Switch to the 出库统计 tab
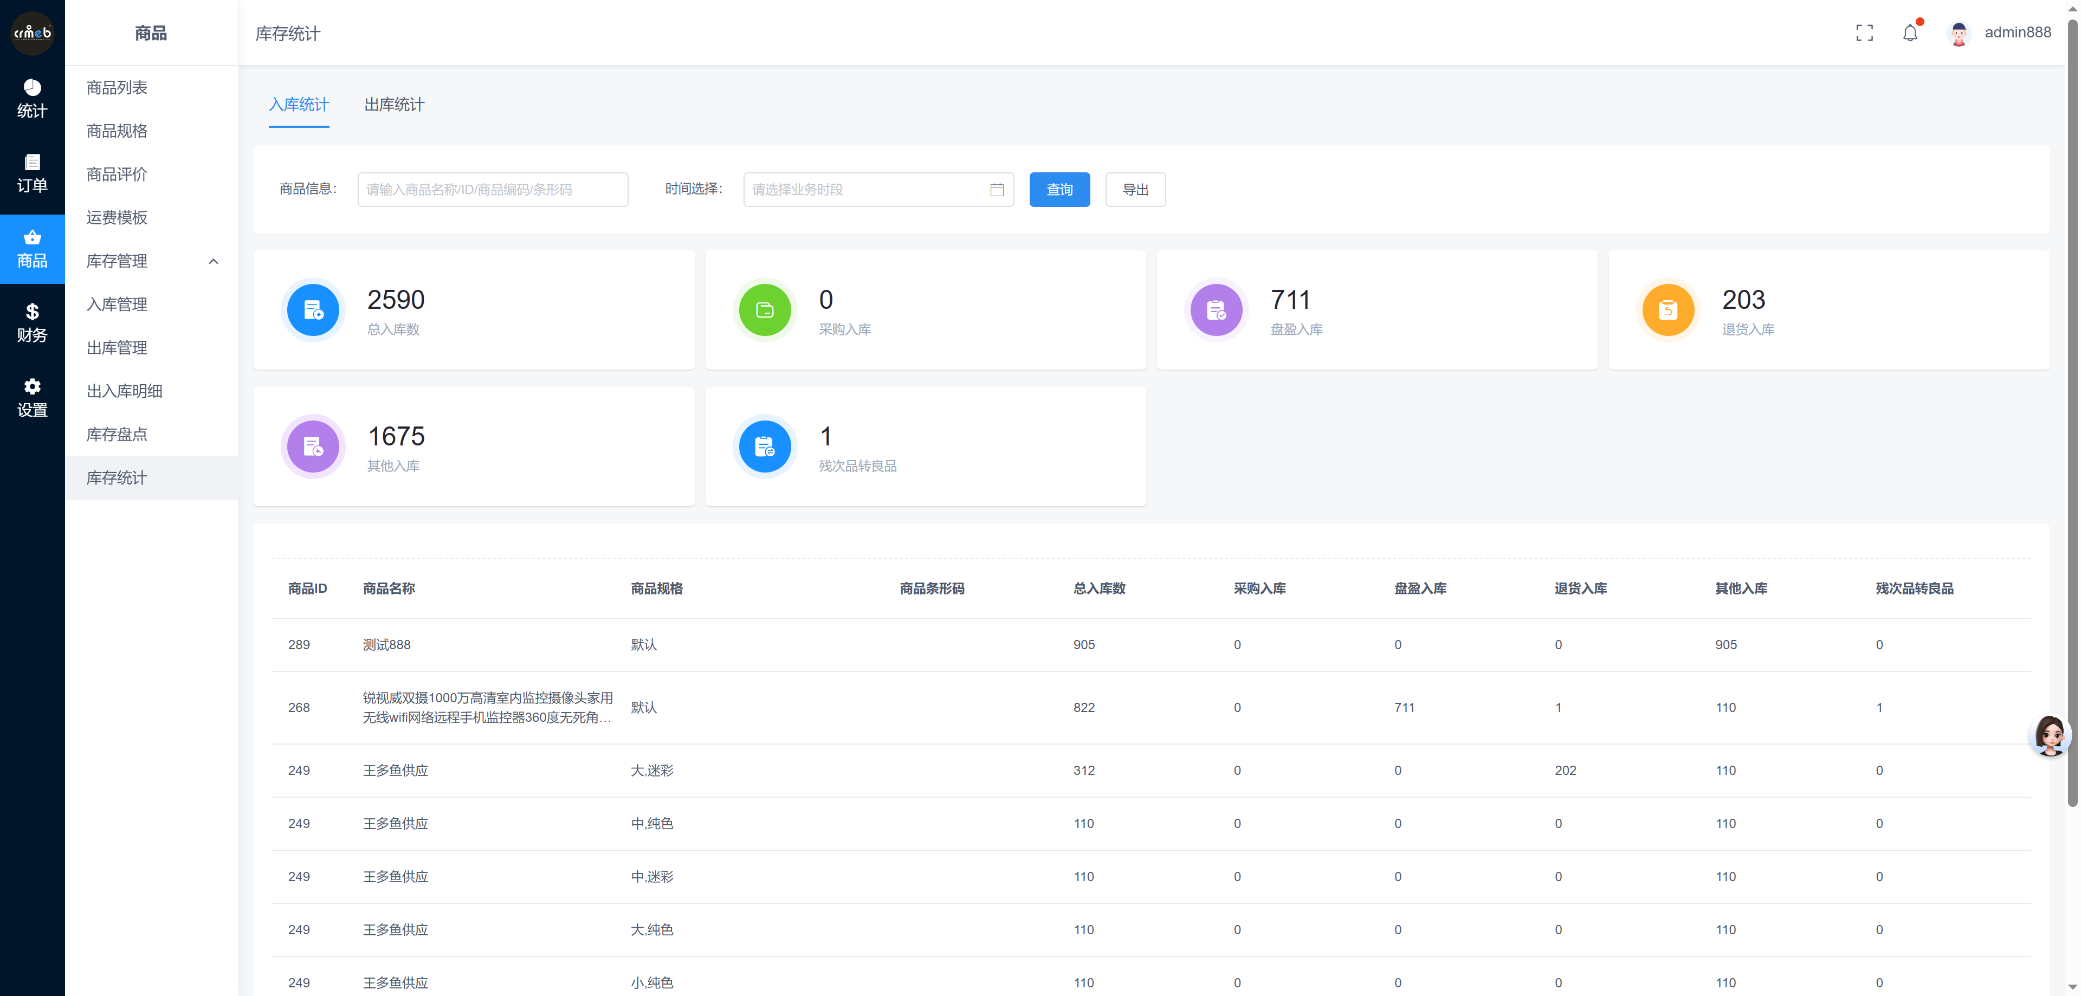This screenshot has width=2081, height=996. tap(394, 105)
